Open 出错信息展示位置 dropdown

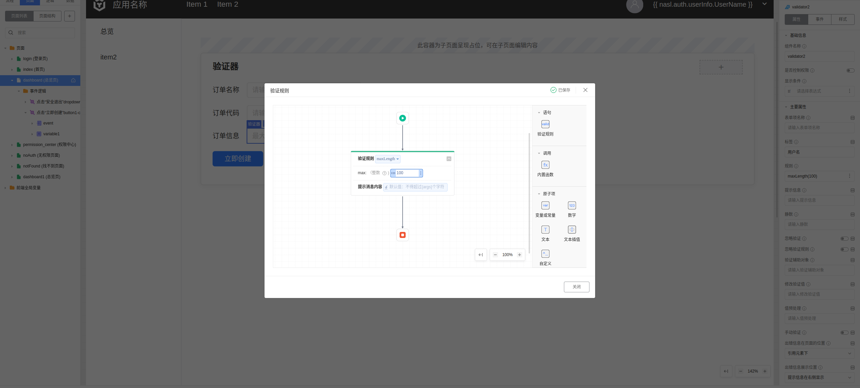[819, 378]
